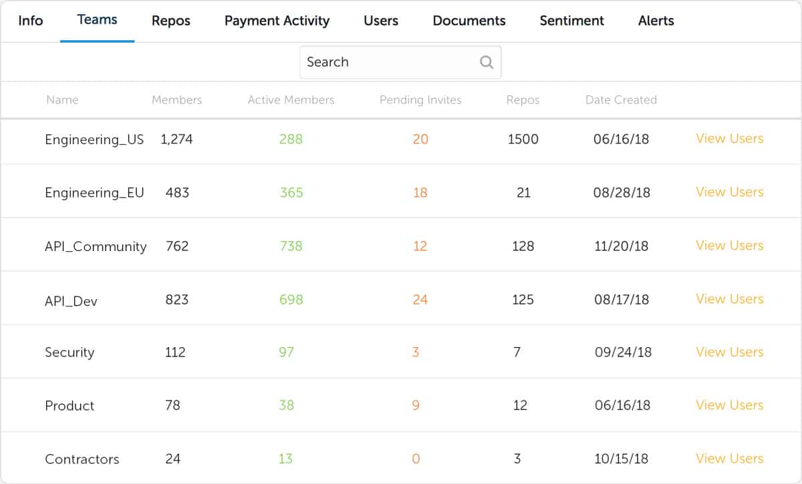Click creation date 08/17/18
The width and height of the screenshot is (802, 484).
622,299
